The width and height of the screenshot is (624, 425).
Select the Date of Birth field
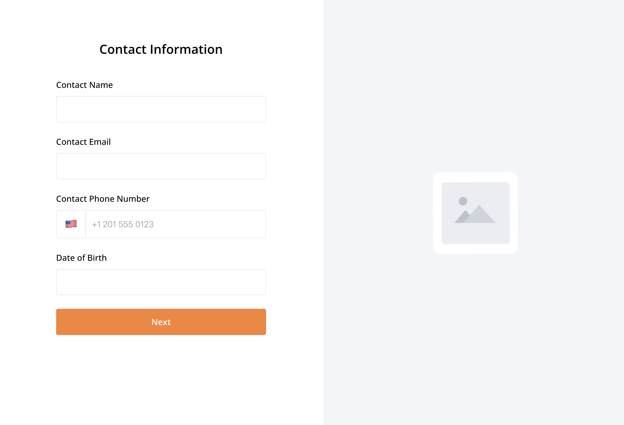pyautogui.click(x=161, y=282)
